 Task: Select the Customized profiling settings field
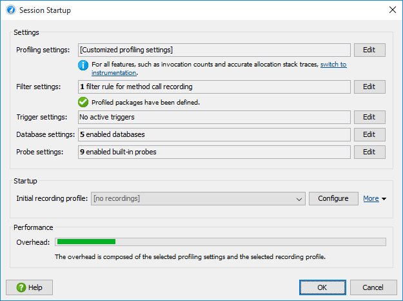click(214, 50)
